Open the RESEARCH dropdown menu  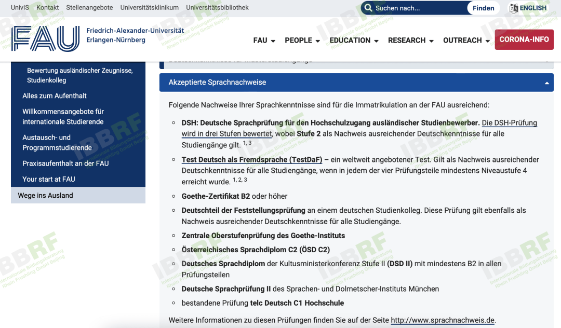coord(411,40)
